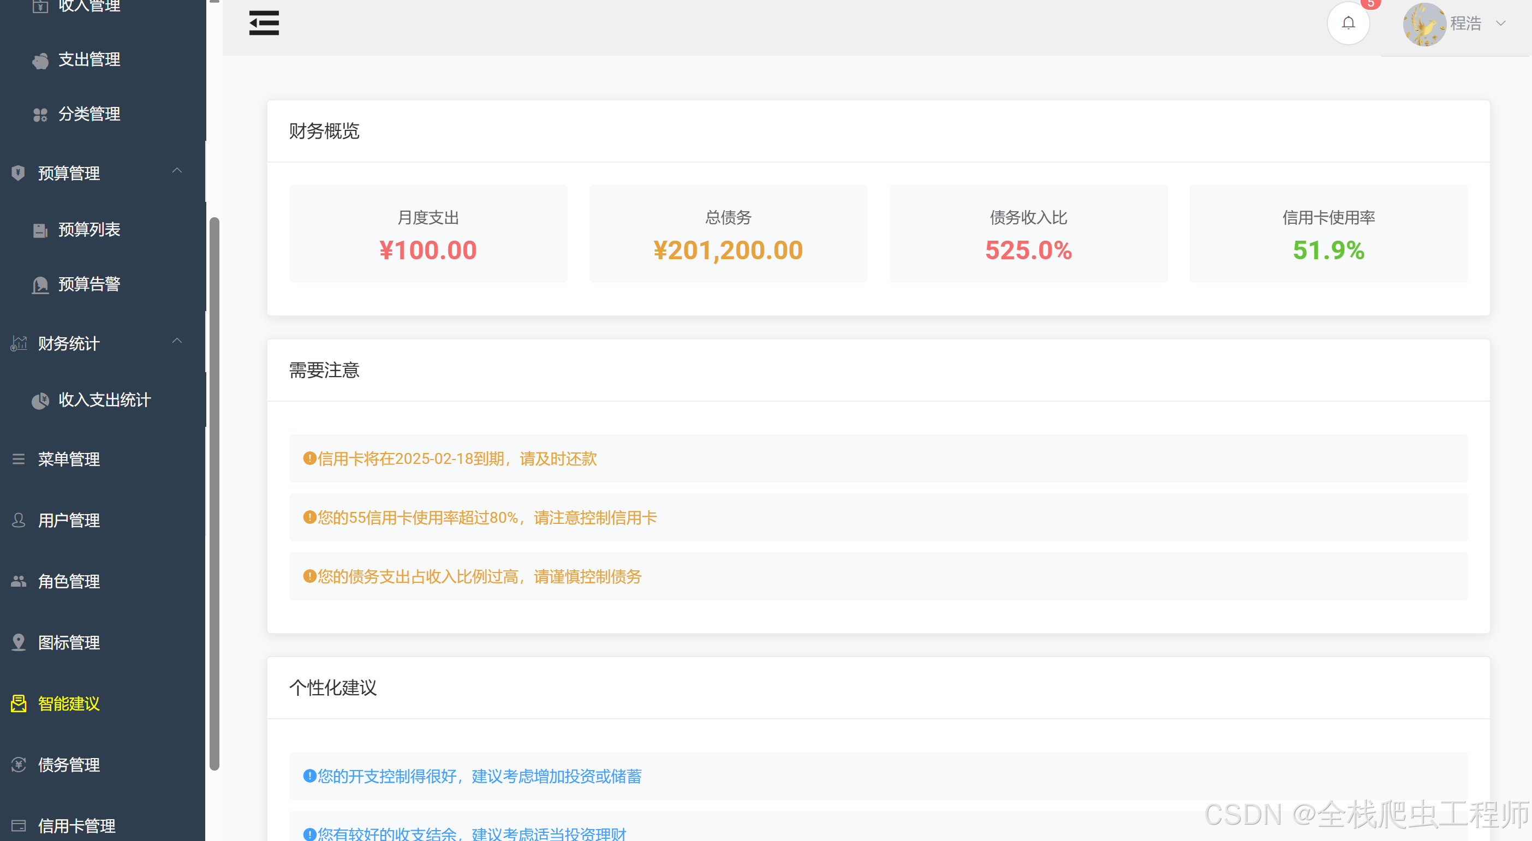The height and width of the screenshot is (841, 1532).
Task: Collapse the 预算管理 menu chevron
Action: [x=177, y=171]
